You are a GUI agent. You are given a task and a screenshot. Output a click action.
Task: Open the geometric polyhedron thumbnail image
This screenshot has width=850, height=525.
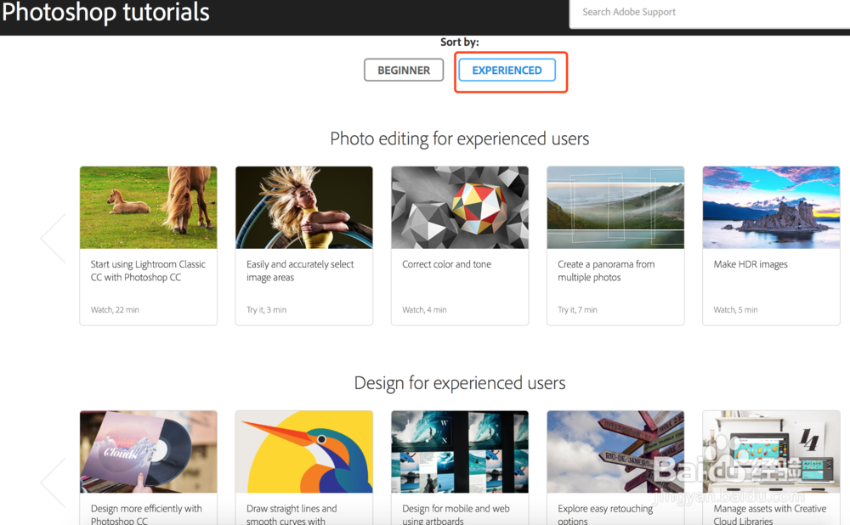460,207
